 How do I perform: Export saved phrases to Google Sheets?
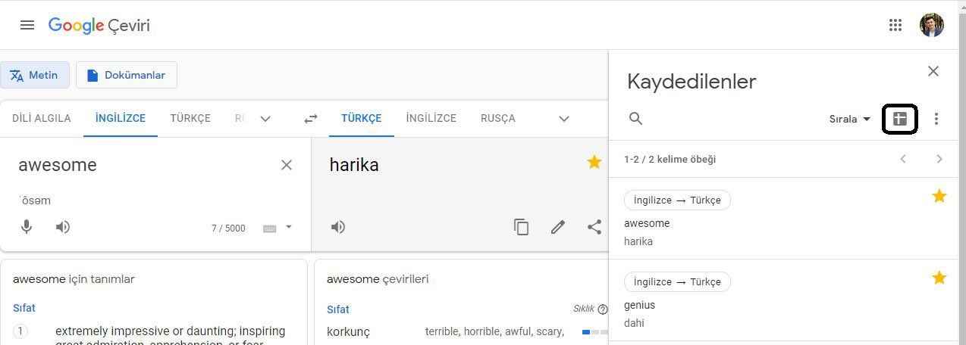[x=900, y=119]
